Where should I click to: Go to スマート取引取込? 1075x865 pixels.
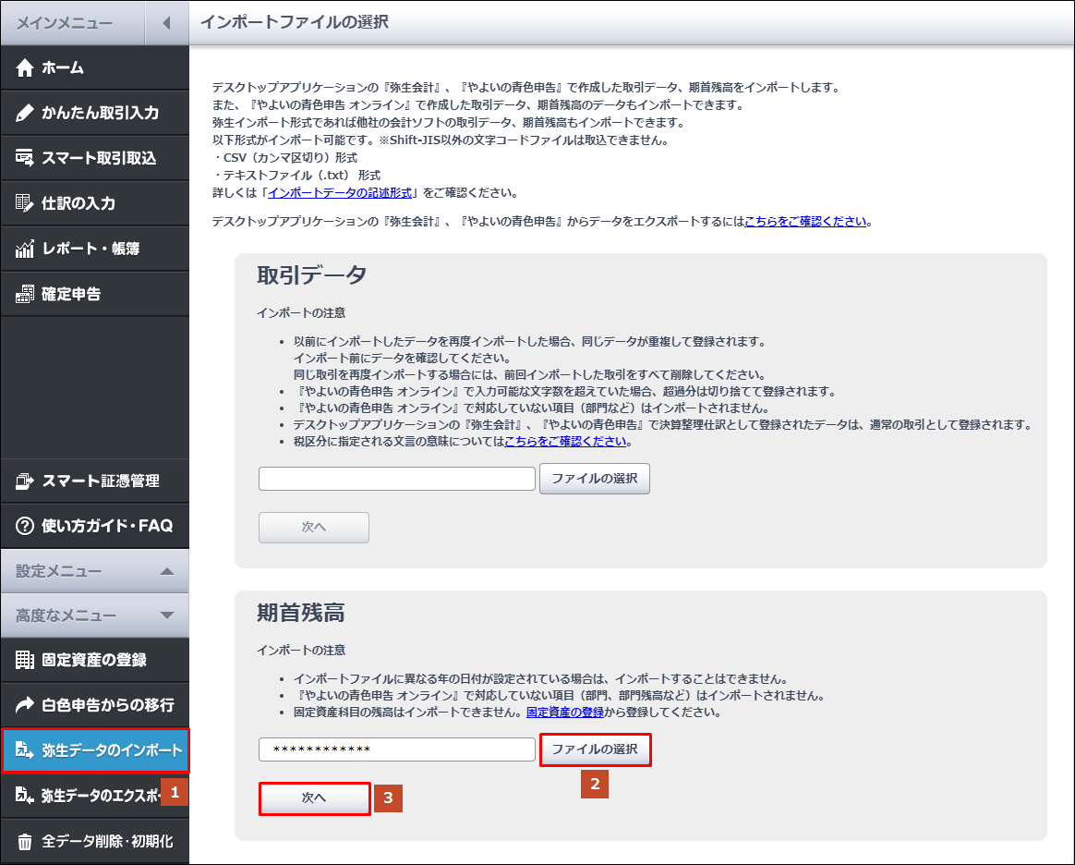(94, 158)
